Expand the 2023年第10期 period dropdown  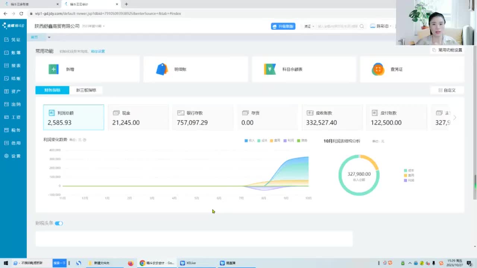[93, 26]
